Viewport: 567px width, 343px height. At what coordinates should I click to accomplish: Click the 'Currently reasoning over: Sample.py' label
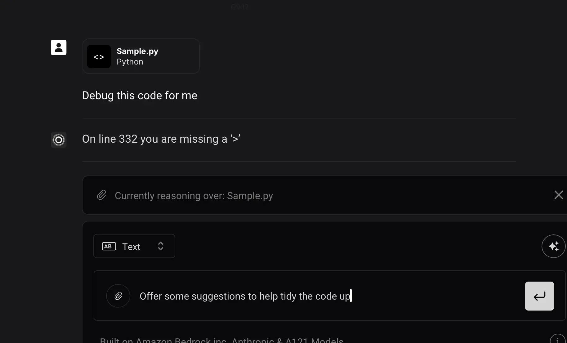pos(194,196)
